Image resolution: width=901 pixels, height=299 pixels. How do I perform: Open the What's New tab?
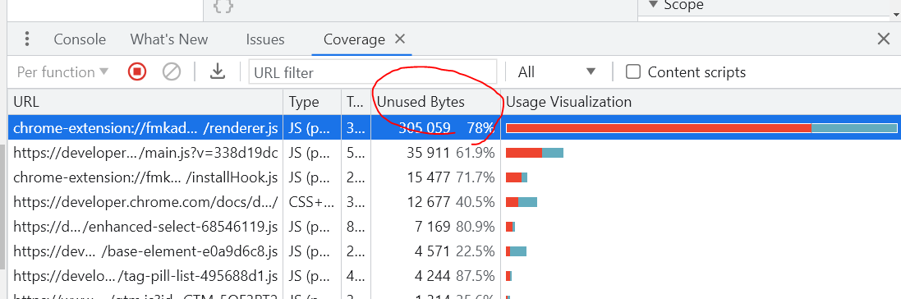pyautogui.click(x=169, y=39)
